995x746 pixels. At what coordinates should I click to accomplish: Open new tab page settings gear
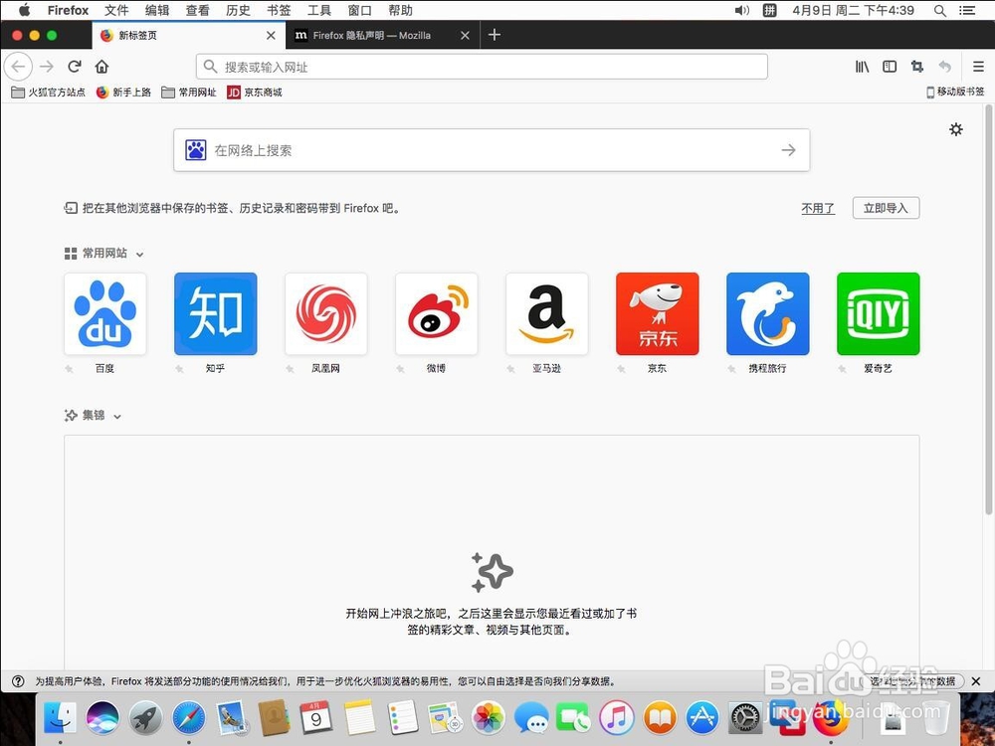[x=955, y=129]
